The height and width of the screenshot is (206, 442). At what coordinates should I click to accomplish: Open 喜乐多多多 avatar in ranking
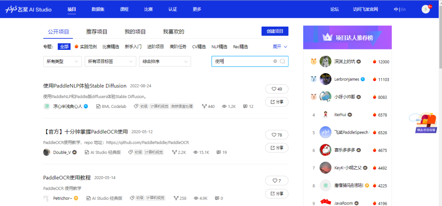pos(326,150)
